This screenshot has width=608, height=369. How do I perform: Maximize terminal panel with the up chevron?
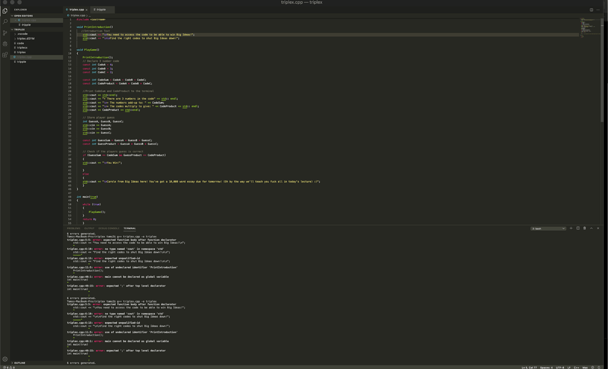591,228
